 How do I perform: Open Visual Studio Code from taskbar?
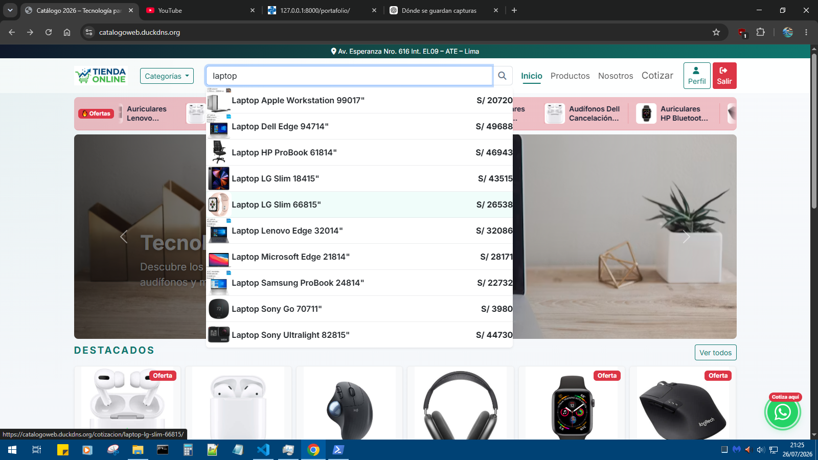(x=263, y=450)
